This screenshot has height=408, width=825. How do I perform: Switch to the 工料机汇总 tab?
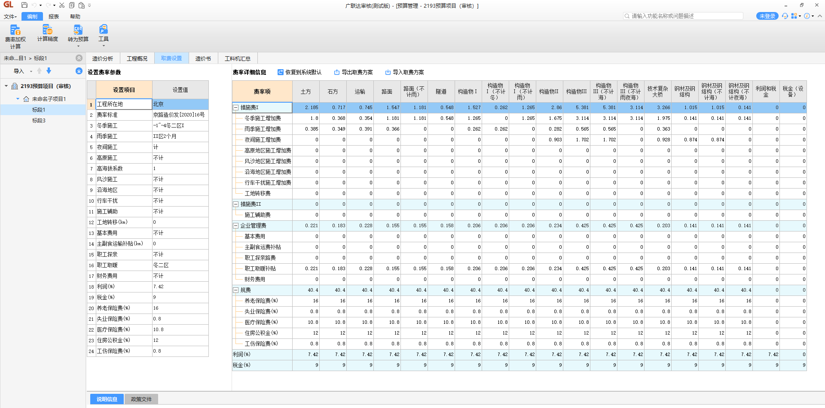pyautogui.click(x=238, y=58)
